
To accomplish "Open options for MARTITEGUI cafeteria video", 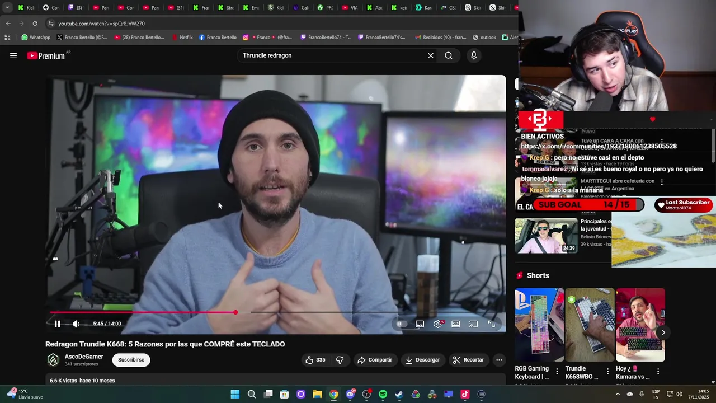I will [662, 182].
